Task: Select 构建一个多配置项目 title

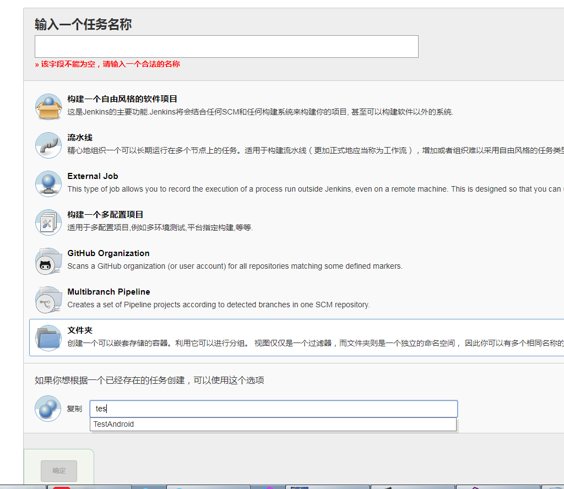Action: point(105,215)
